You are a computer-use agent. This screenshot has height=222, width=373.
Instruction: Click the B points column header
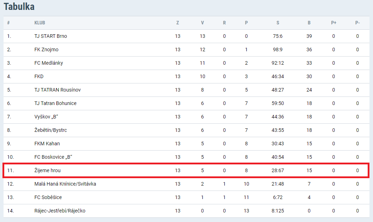coord(309,23)
